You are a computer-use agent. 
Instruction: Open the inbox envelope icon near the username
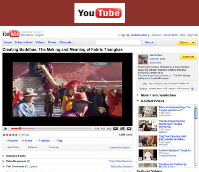coord(123,35)
